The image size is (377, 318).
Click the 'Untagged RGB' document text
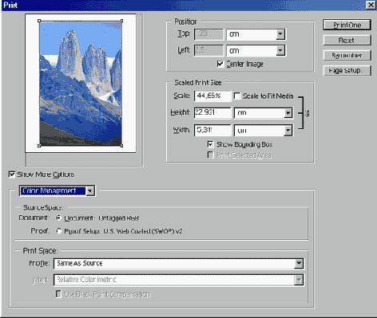[119, 218]
